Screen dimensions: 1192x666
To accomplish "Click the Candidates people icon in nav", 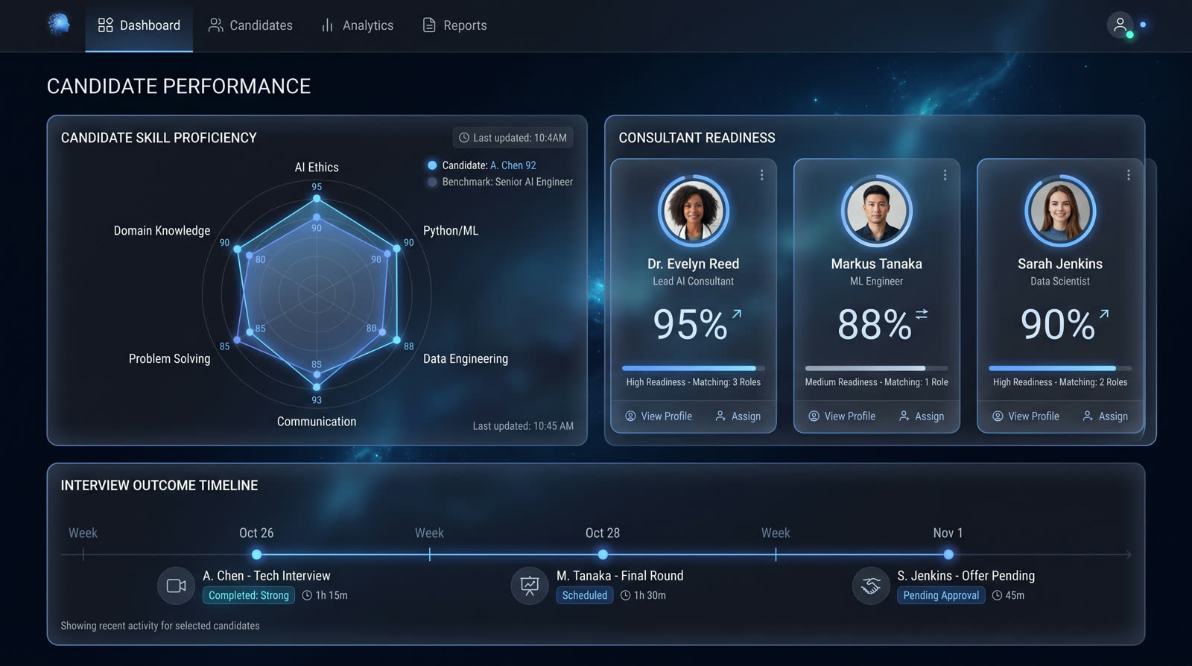I will [215, 25].
